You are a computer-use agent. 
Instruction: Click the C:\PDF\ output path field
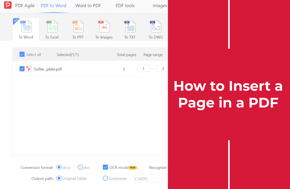pyautogui.click(x=151, y=179)
